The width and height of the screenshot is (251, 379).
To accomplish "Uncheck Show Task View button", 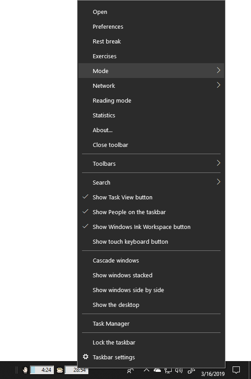I will coord(151,197).
